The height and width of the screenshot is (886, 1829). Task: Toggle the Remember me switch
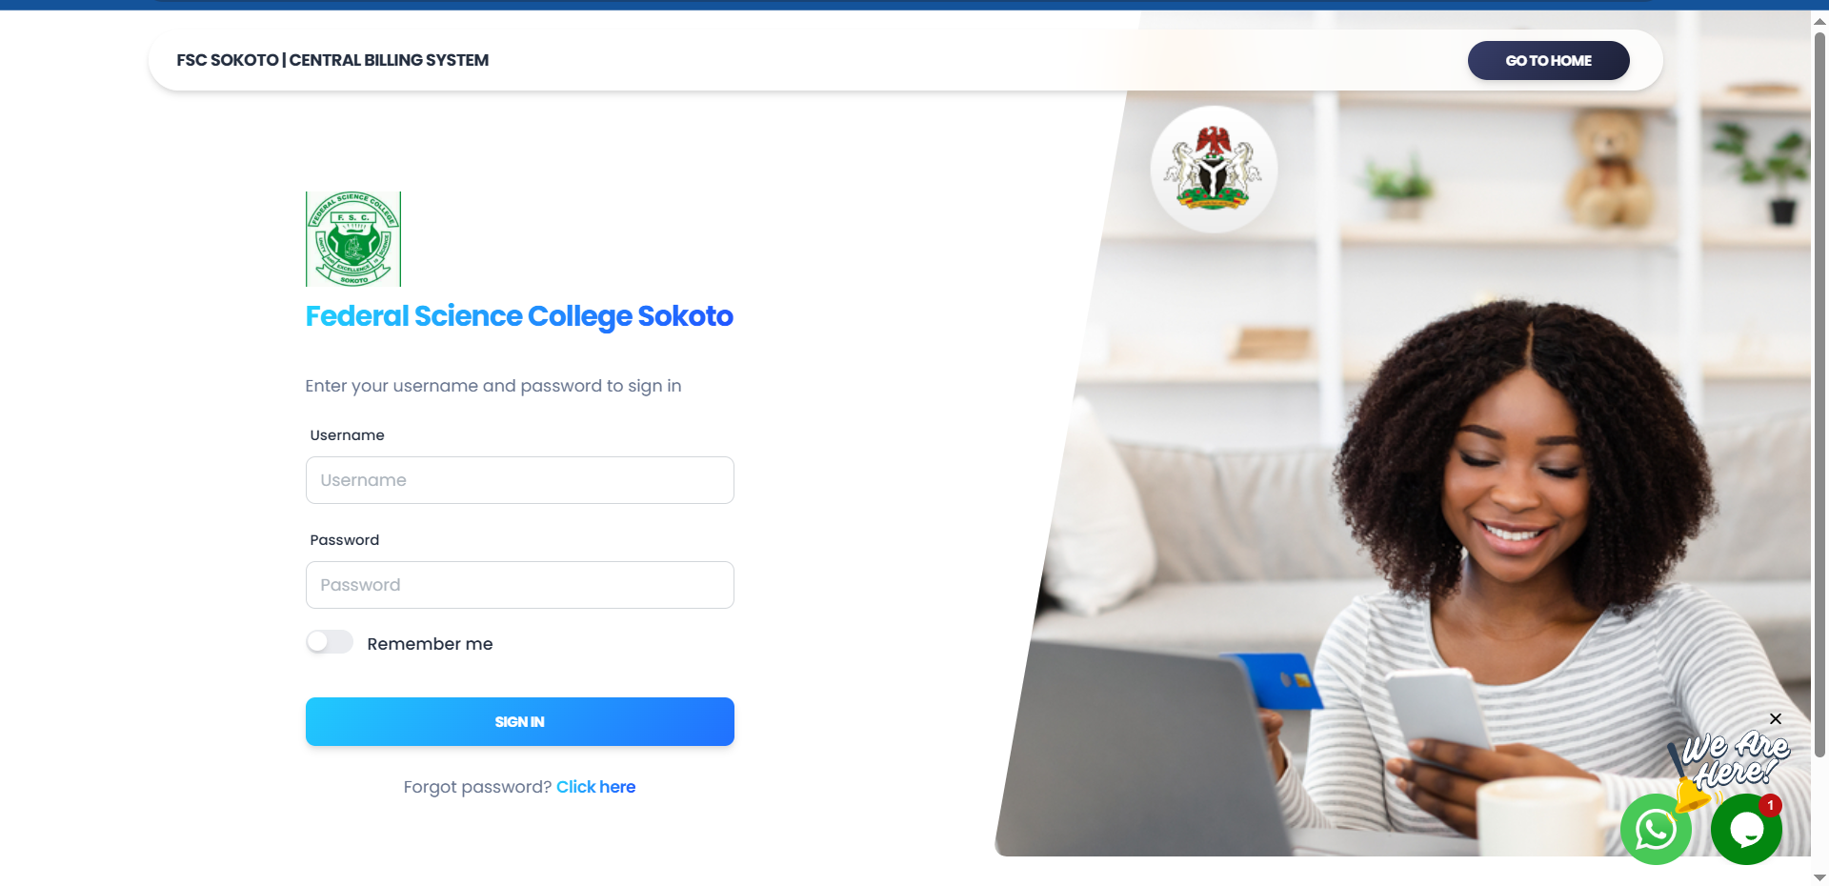330,642
